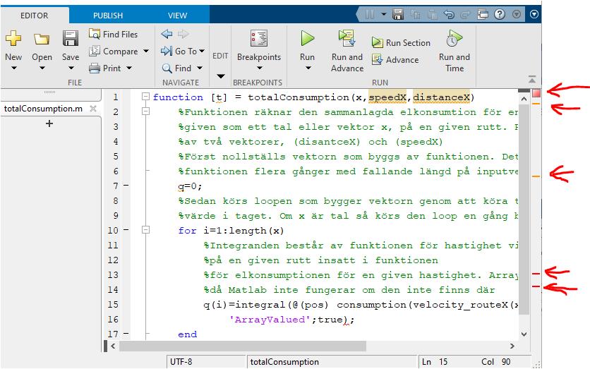Open the Go To dropdown
Viewport: 590px width, 369px height.
[201, 52]
